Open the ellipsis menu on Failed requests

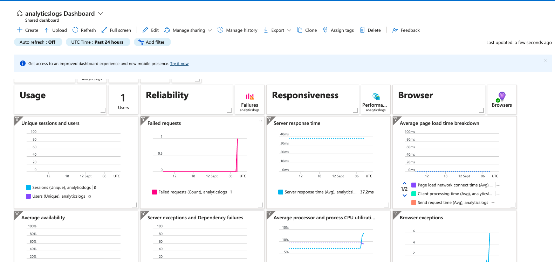[x=260, y=121]
